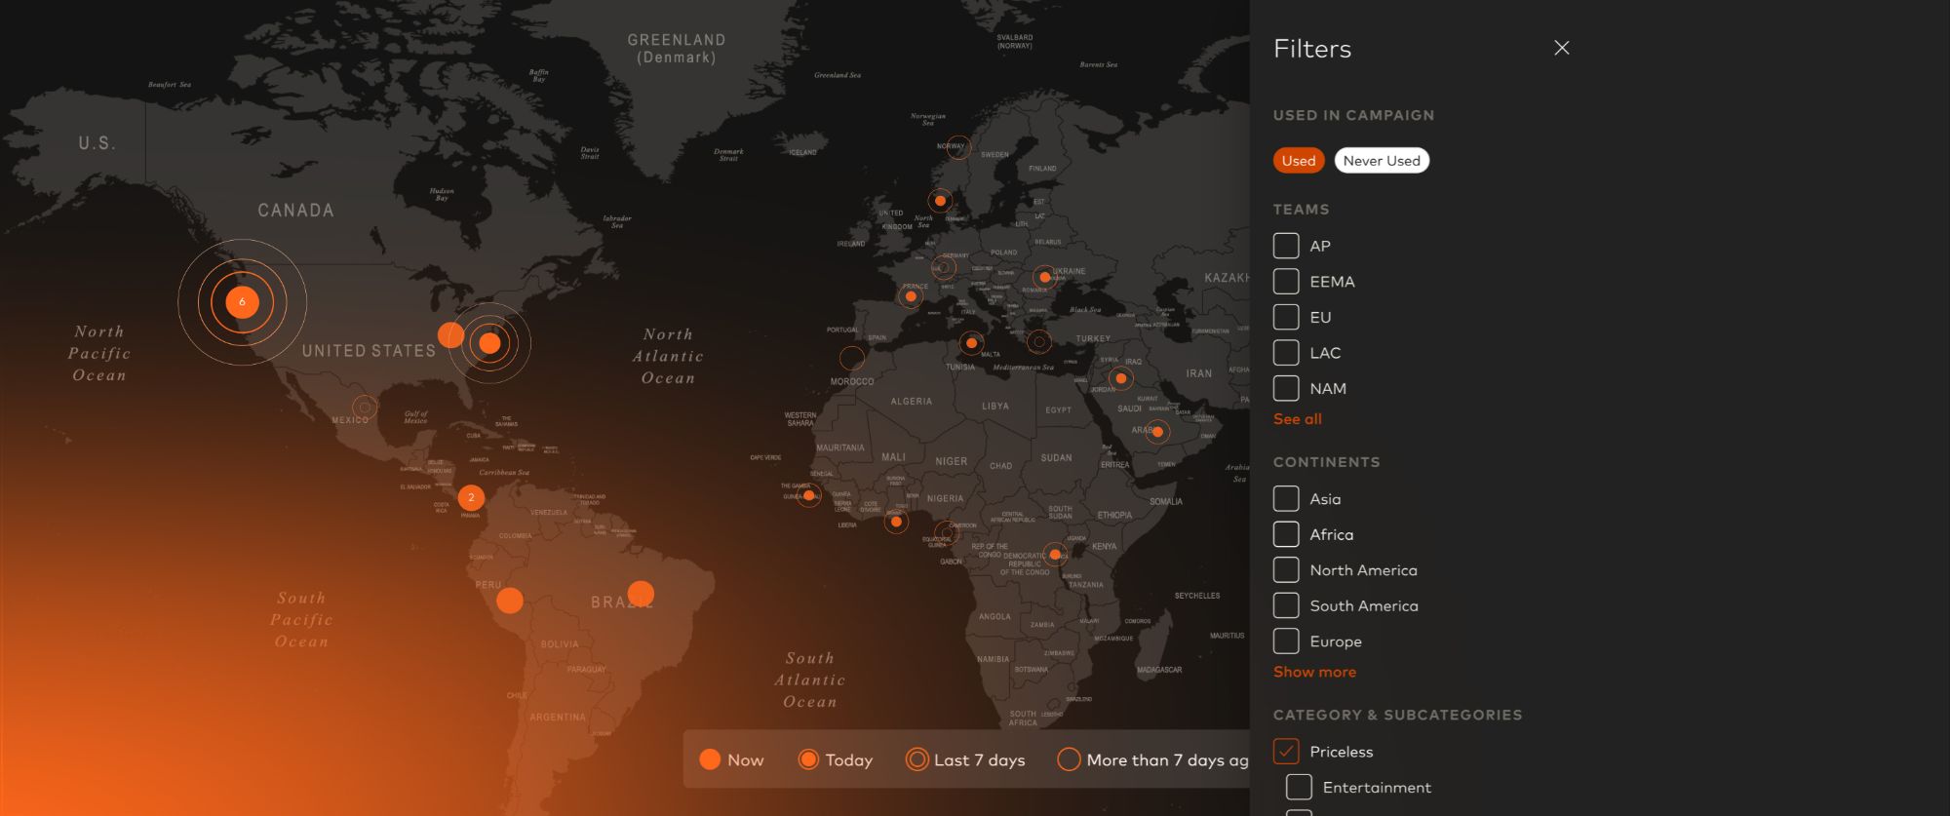Uncheck the Priceless category checkbox
Image resolution: width=1950 pixels, height=816 pixels.
coord(1286,752)
